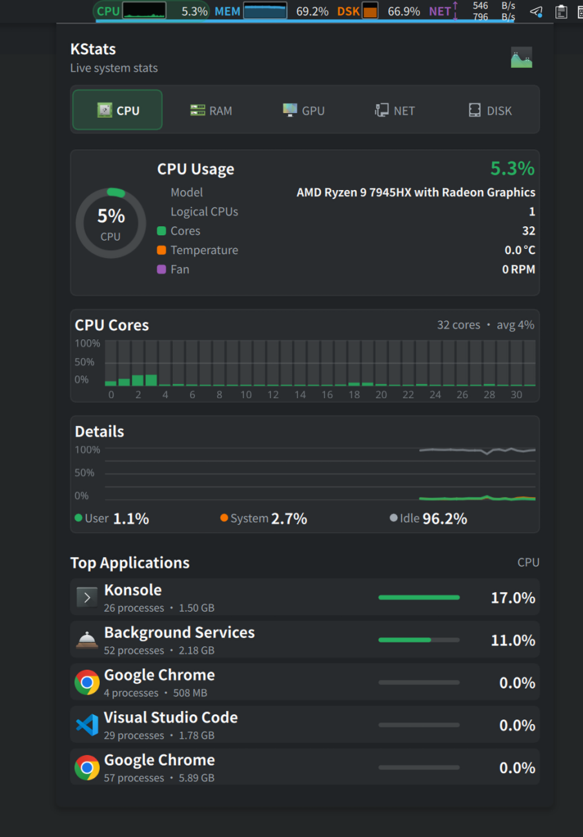Open the clipboard tray icon

point(561,11)
